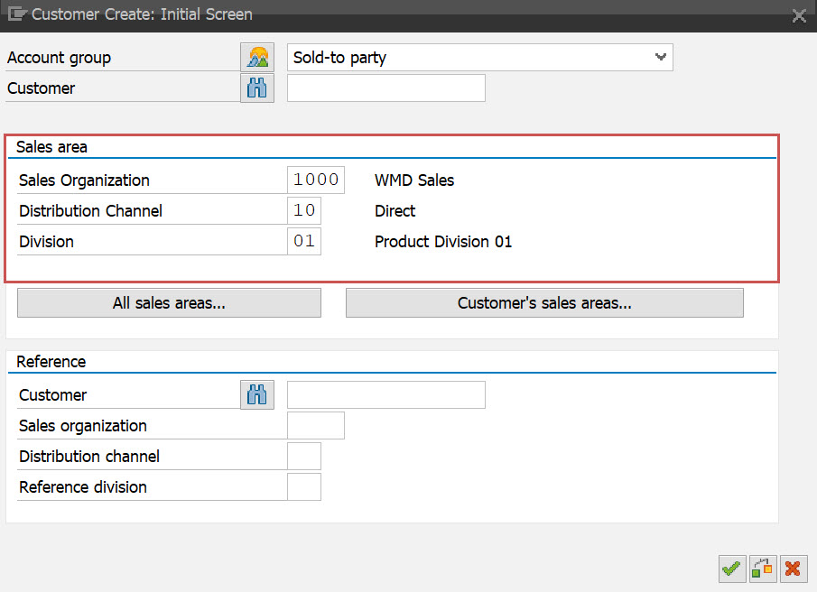817x592 pixels.
Task: Select the binoculars icon beside Customer field
Action: (x=256, y=88)
